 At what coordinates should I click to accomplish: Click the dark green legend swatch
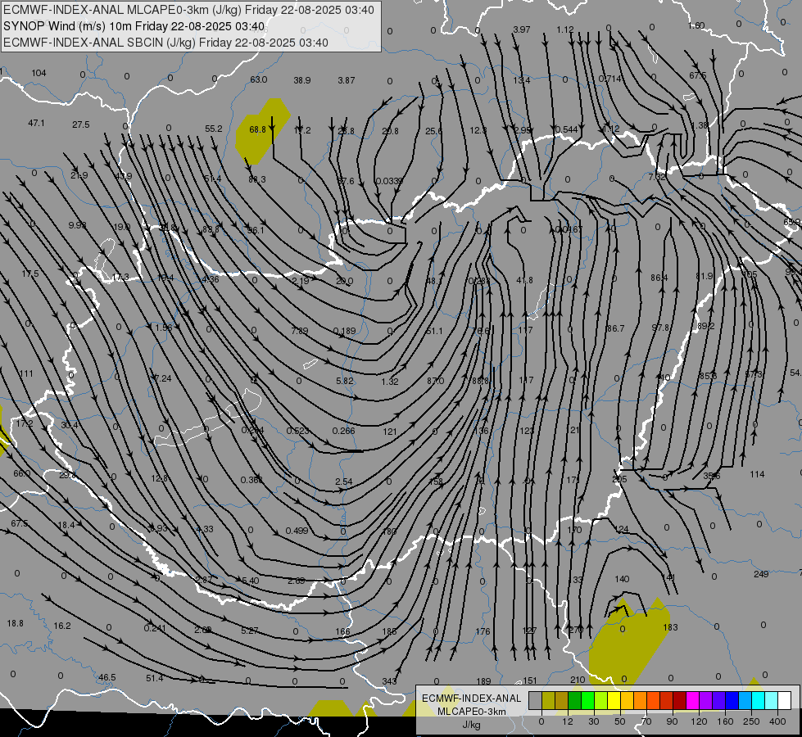[x=574, y=700]
